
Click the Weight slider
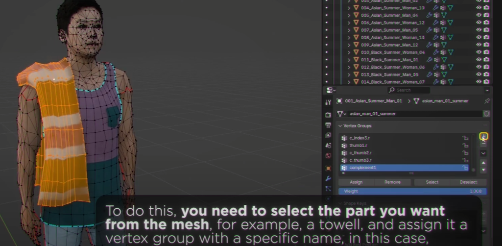click(x=412, y=191)
